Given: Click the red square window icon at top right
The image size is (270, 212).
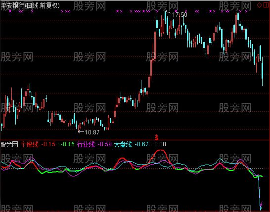Looking at the screenshot, I should coord(266,5).
